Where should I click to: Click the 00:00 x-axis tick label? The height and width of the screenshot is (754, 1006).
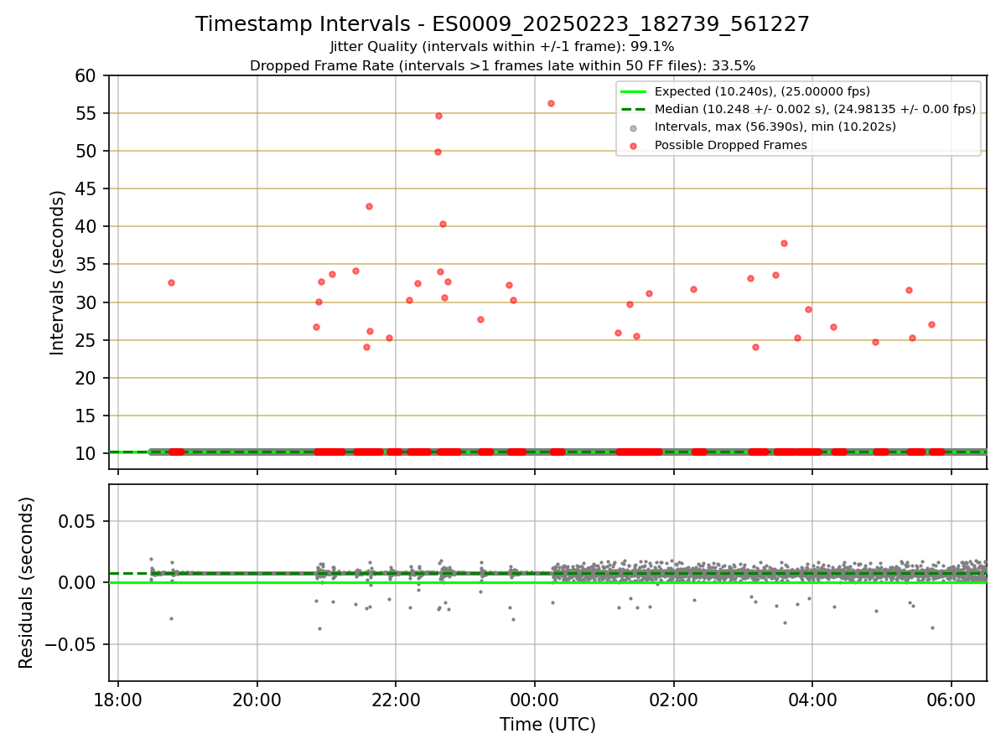coord(535,700)
